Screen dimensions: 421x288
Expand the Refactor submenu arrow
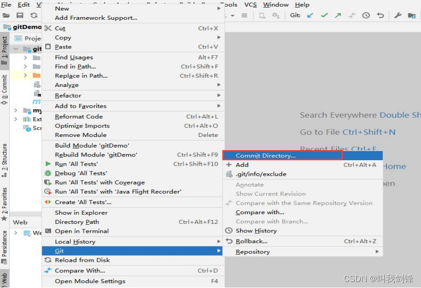[219, 95]
